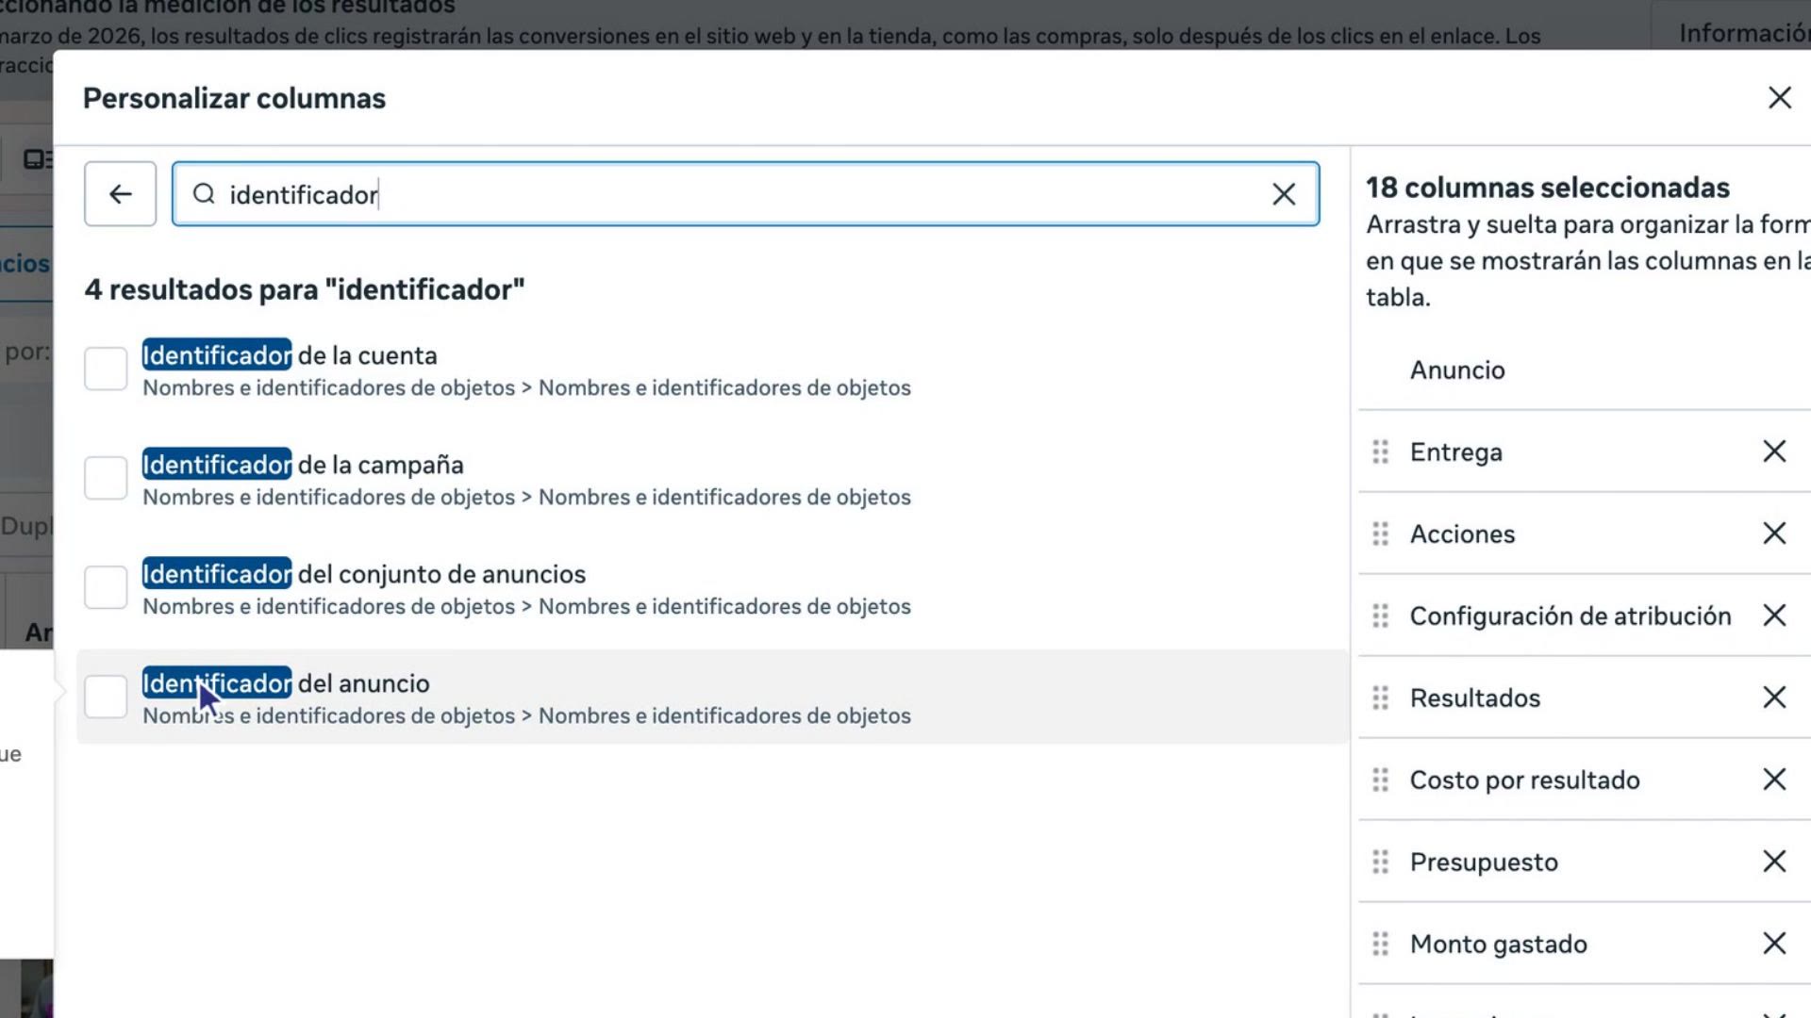Click "4 resultados para identificador" heading
Viewport: 1811px width, 1018px height.
pyautogui.click(x=304, y=289)
